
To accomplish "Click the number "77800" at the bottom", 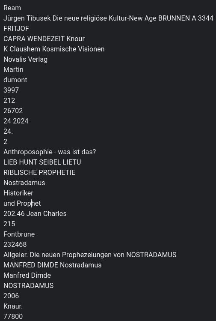I will (x=13, y=316).
